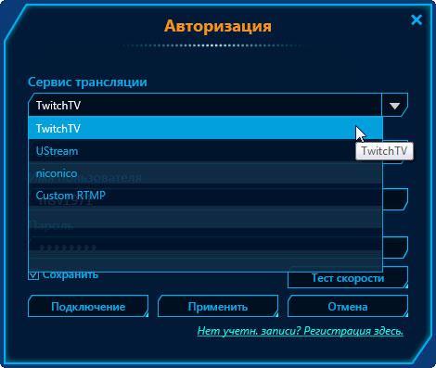Select the highlighted TwitchTV list entry
This screenshot has width=436, height=368.
[205, 128]
